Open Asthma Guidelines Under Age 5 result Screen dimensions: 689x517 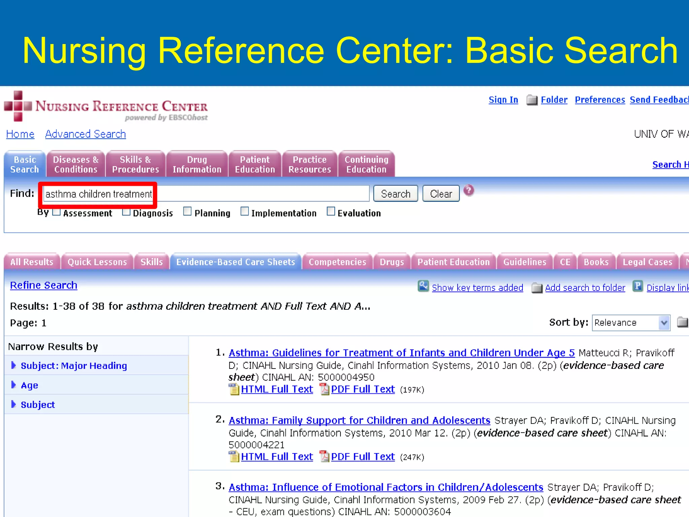coord(402,353)
